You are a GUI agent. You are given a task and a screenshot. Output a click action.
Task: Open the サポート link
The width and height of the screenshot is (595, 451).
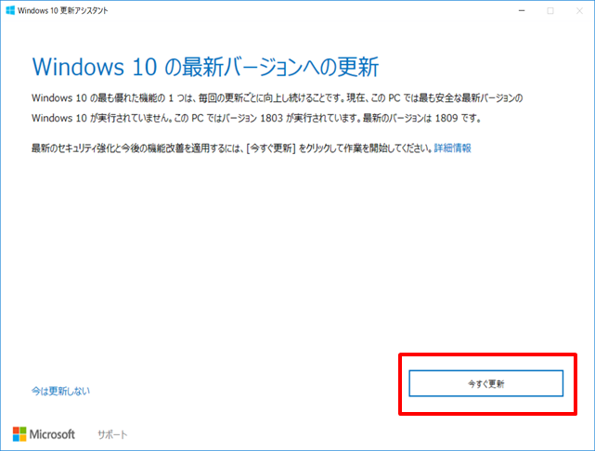coord(112,434)
